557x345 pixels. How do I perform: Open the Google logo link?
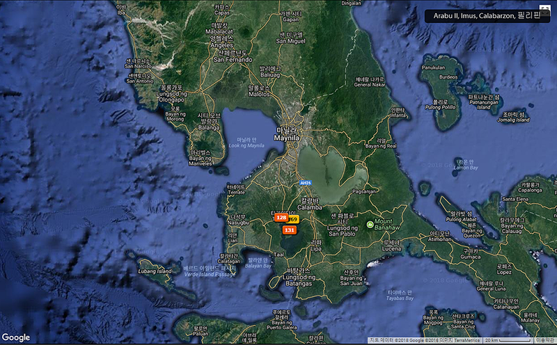coord(16,337)
